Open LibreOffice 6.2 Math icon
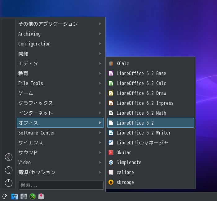This screenshot has height=201, width=217. 111,113
